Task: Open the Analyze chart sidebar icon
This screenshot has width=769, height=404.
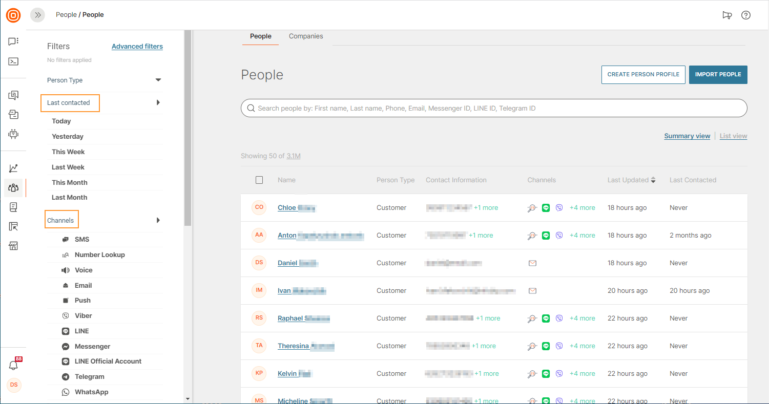Action: click(13, 168)
